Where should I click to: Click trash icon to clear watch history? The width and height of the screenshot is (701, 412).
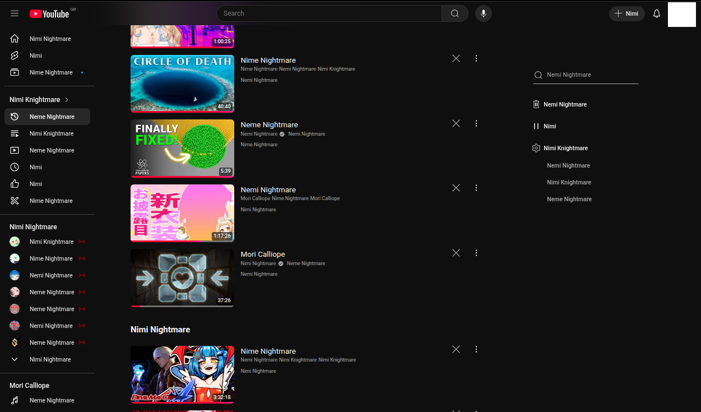pyautogui.click(x=536, y=104)
